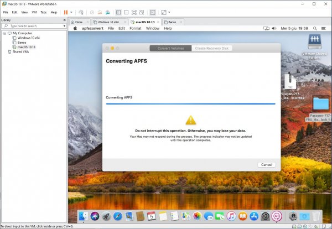
Task: Close the Library panel
Action: [65, 20]
